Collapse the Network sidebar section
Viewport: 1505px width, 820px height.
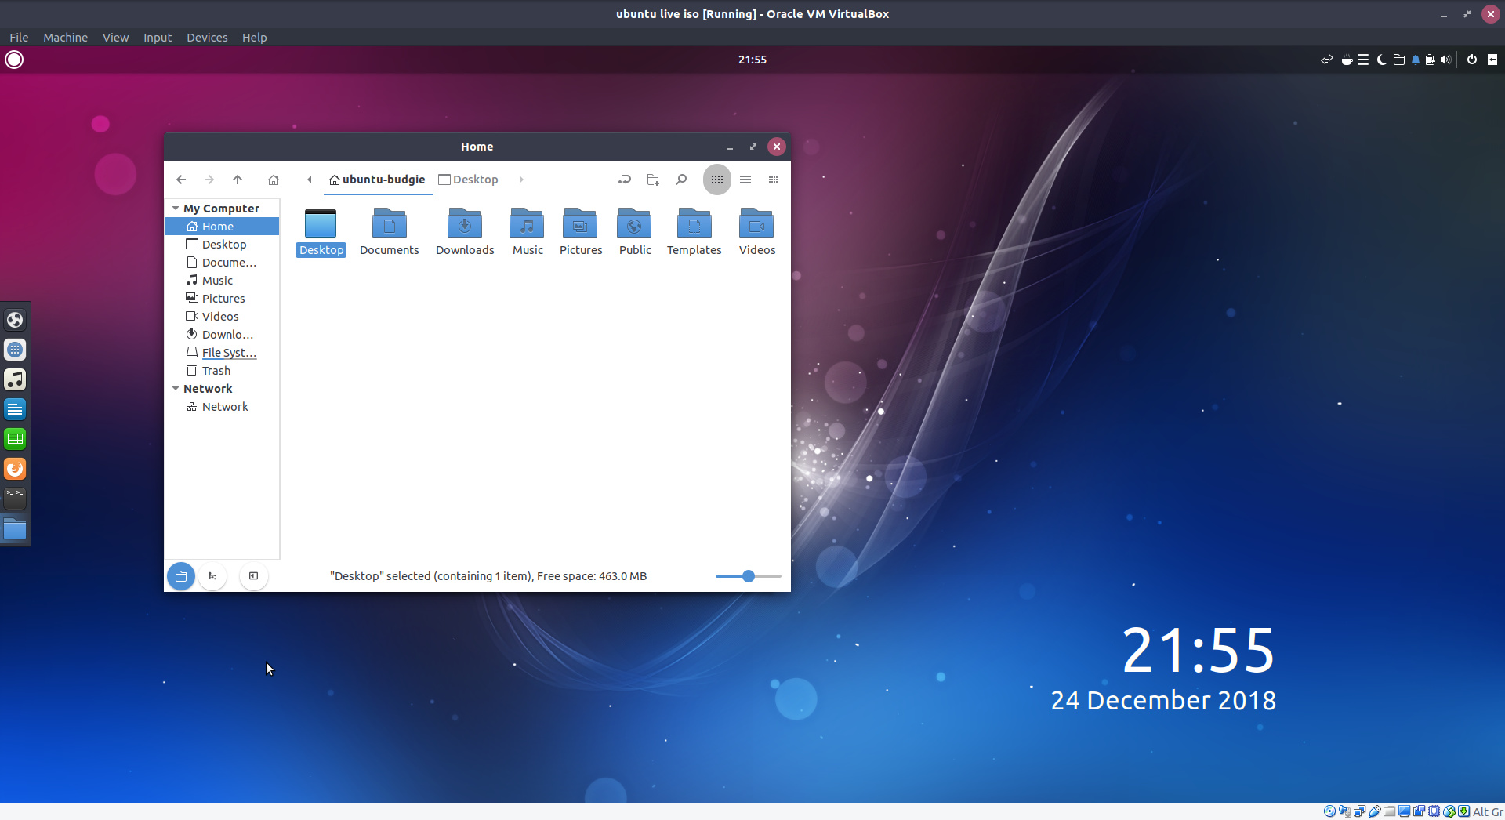tap(176, 389)
